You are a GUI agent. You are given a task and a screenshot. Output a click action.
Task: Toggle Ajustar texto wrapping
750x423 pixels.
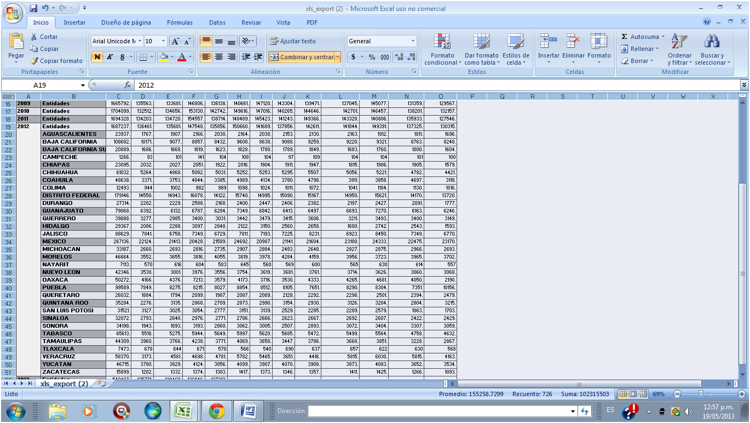click(292, 41)
